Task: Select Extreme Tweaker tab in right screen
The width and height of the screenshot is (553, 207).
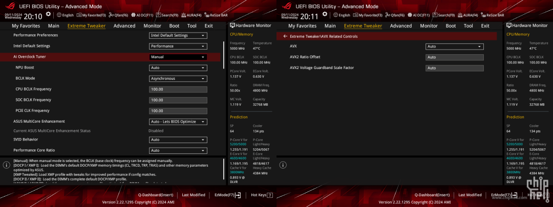Action: [363, 26]
